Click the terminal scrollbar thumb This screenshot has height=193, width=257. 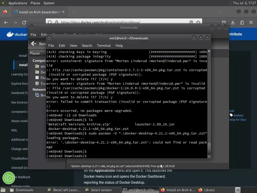tap(209, 149)
